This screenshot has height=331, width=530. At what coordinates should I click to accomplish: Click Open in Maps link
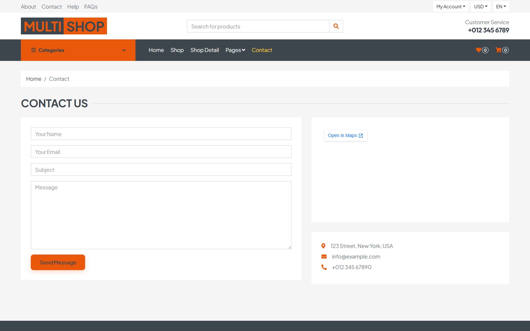345,135
